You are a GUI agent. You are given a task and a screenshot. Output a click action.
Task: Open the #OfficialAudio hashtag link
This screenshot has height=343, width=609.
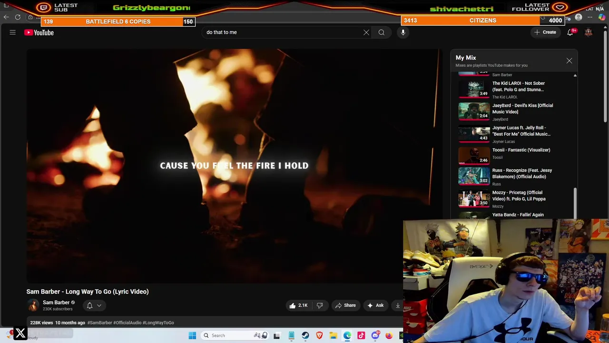pos(127,323)
